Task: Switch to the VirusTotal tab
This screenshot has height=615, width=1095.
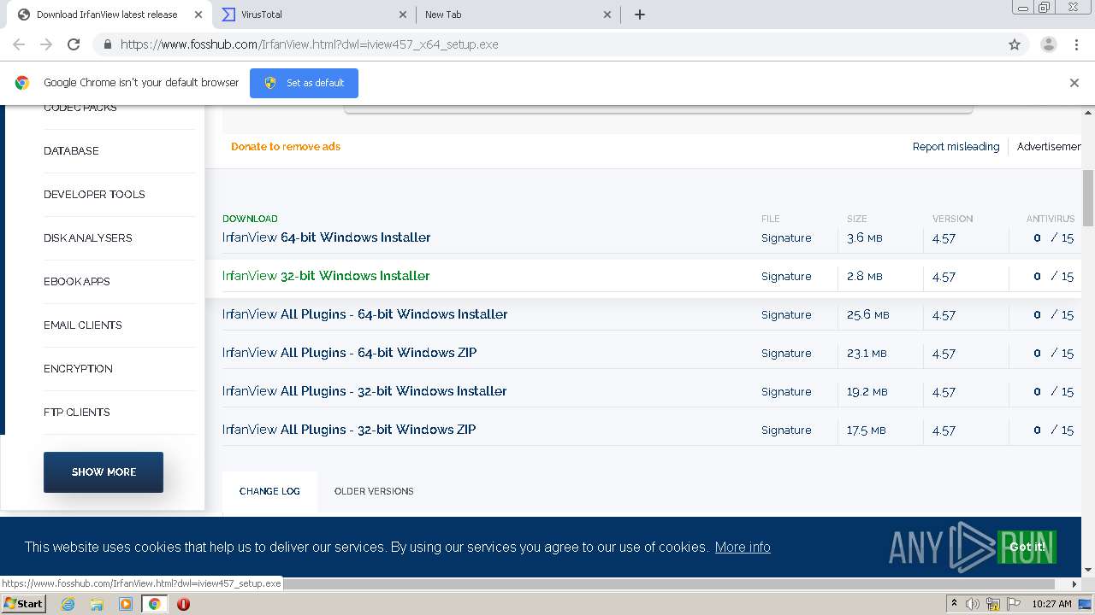Action: (314, 15)
